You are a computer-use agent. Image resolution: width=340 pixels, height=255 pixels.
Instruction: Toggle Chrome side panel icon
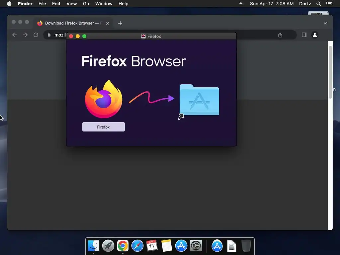tap(304, 35)
